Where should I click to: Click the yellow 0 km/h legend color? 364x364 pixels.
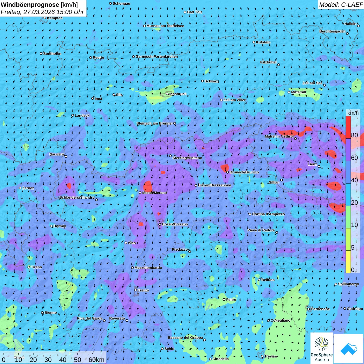point(348,262)
